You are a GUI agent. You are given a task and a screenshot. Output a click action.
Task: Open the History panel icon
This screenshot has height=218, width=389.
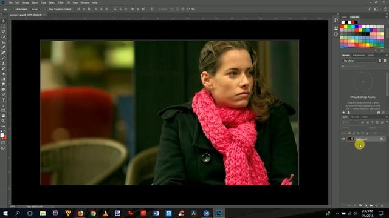tap(336, 20)
